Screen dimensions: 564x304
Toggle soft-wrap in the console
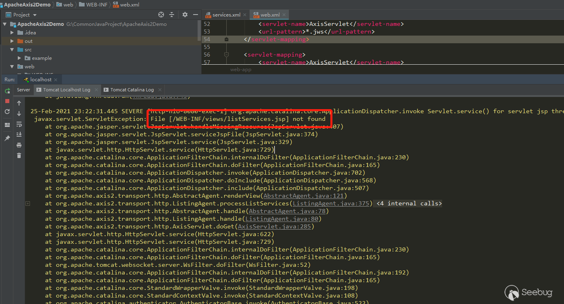click(x=19, y=125)
